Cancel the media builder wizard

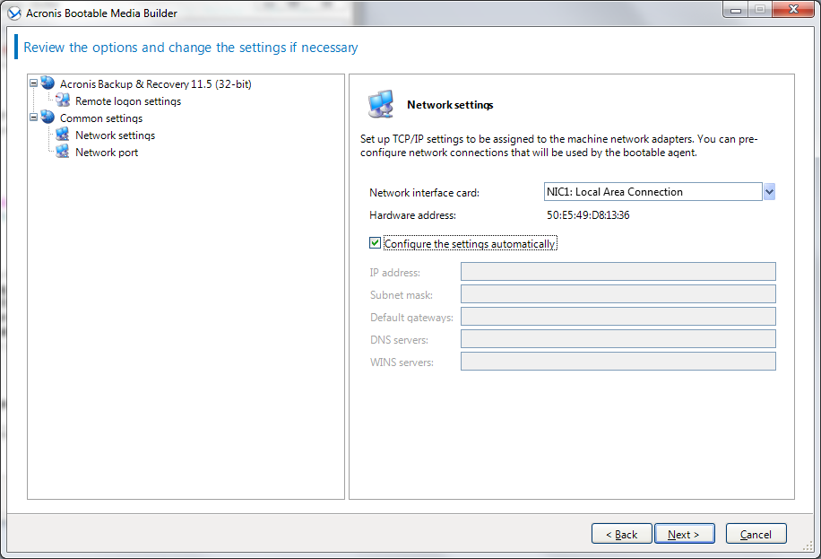[756, 534]
